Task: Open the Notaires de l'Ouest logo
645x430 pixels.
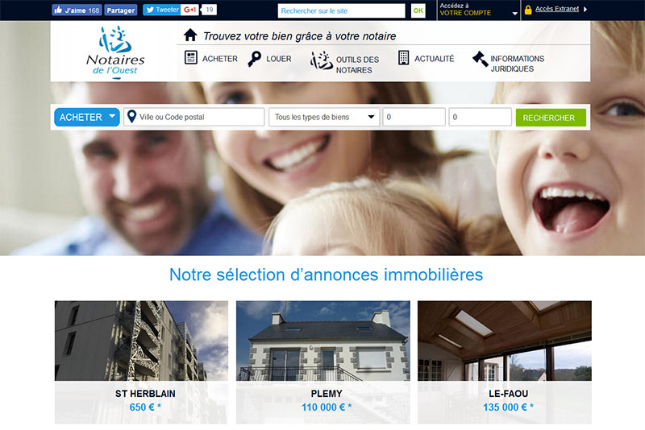Action: (115, 52)
